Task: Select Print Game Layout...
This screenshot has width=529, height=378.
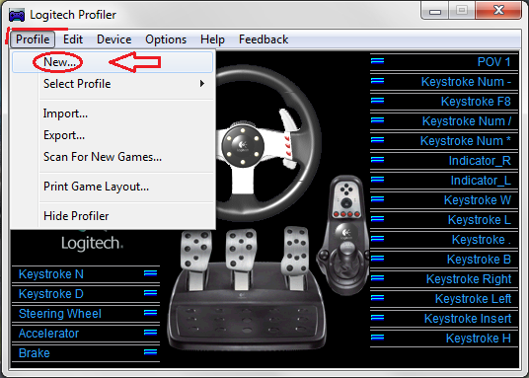Action: pos(113,187)
